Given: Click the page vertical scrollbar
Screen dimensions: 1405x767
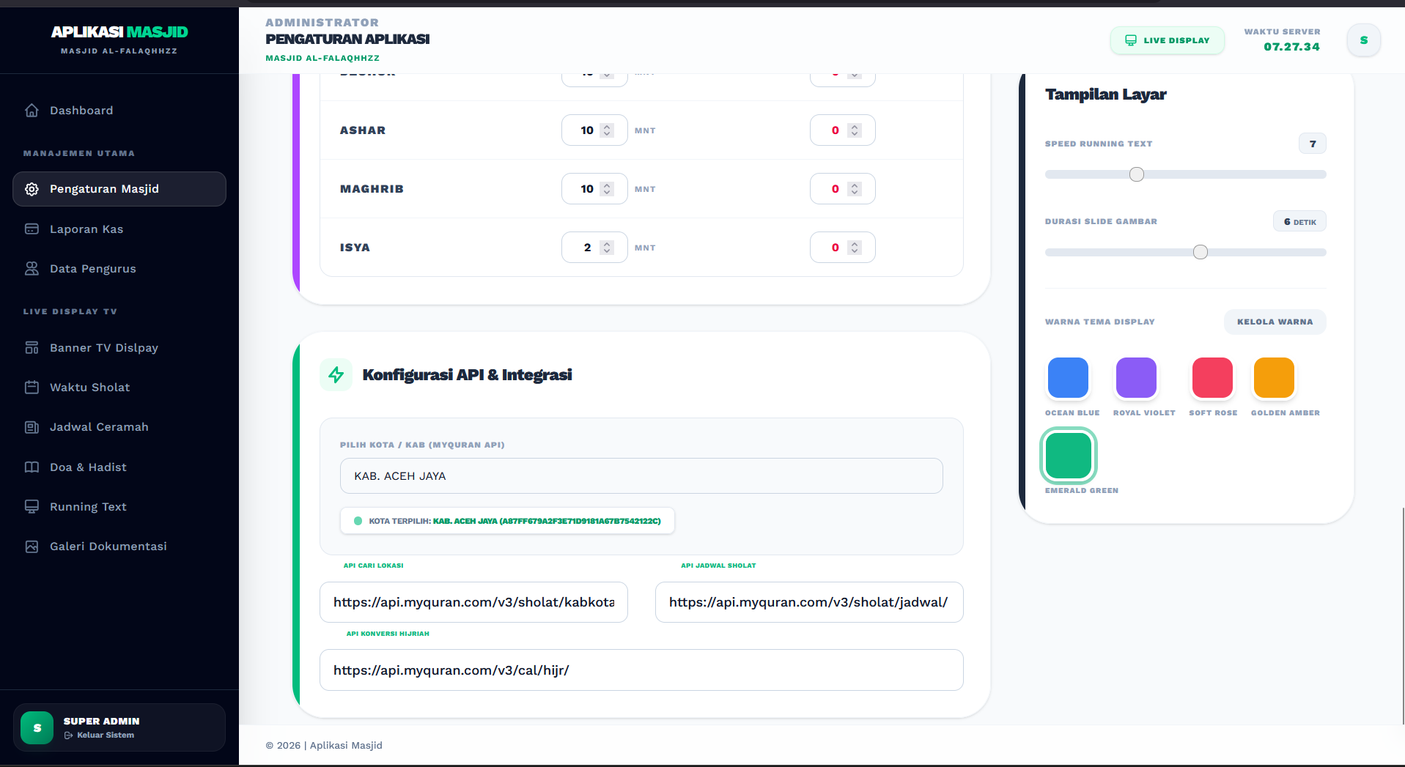Looking at the screenshot, I should click(1403, 615).
